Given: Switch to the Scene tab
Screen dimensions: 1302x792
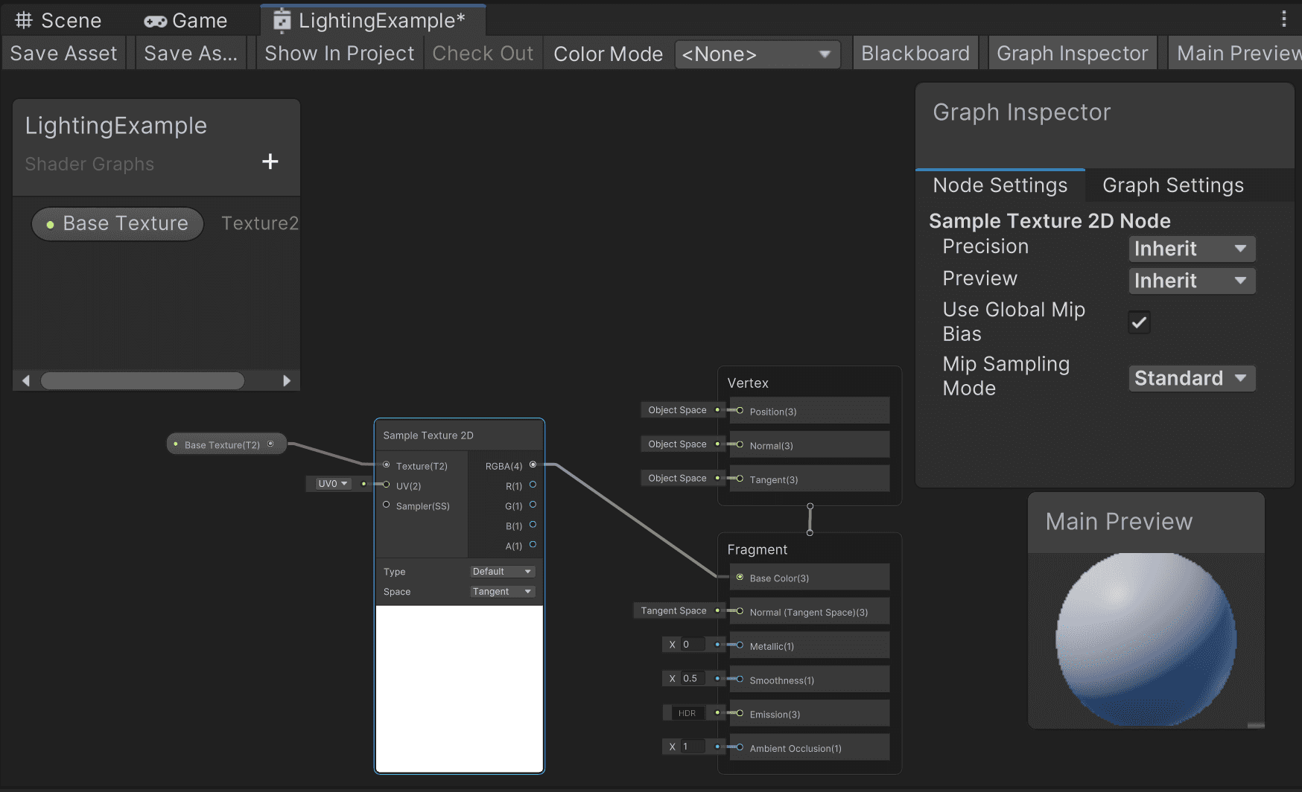Looking at the screenshot, I should [58, 20].
